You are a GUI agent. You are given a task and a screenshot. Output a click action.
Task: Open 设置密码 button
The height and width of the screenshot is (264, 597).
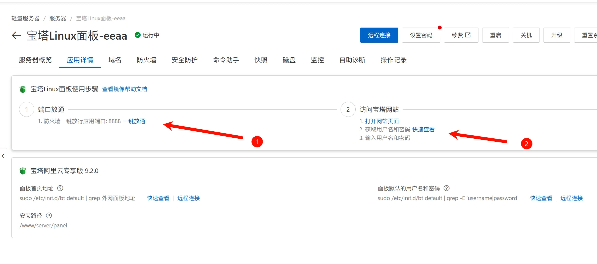421,35
